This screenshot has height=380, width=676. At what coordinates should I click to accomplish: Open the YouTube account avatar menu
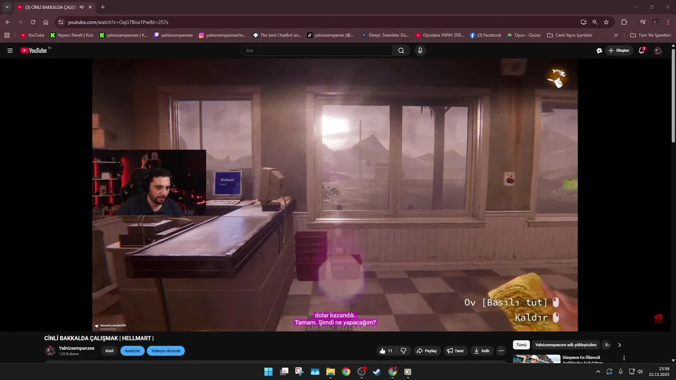[x=658, y=51]
